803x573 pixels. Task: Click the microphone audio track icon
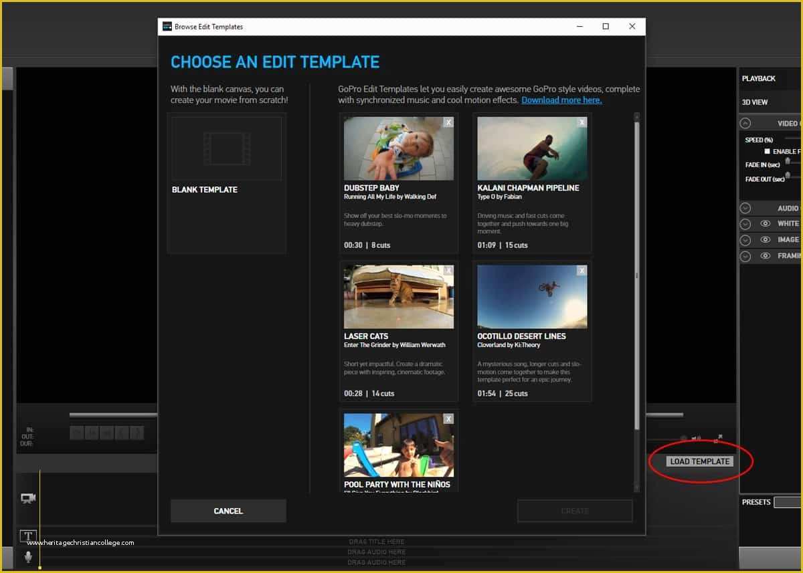pyautogui.click(x=28, y=556)
